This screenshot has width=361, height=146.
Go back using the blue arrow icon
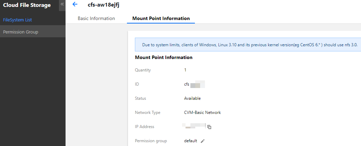click(75, 4)
